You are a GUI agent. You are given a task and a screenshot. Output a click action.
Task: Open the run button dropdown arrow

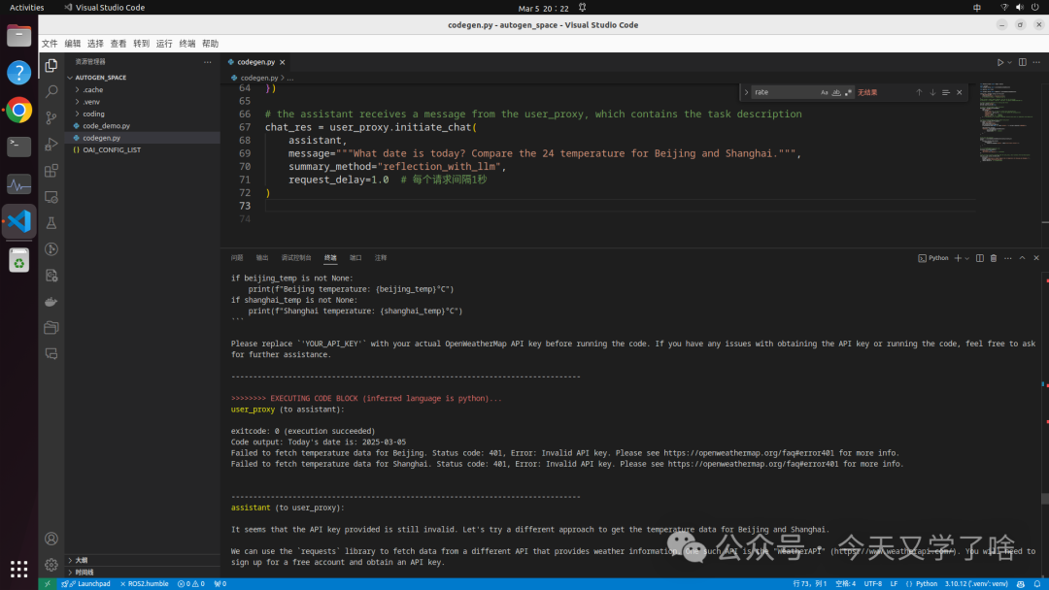(1009, 62)
